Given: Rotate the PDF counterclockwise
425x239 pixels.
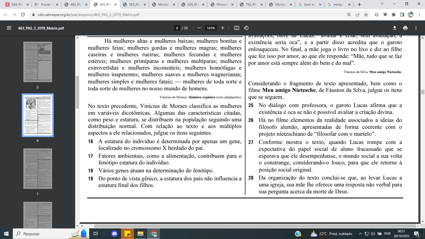Looking at the screenshot, I should [x=246, y=28].
